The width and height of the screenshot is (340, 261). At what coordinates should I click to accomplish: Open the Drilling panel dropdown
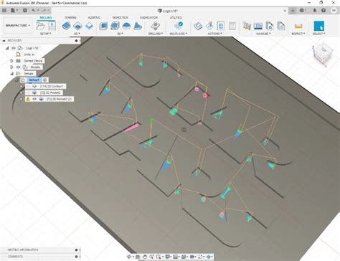coord(156,34)
